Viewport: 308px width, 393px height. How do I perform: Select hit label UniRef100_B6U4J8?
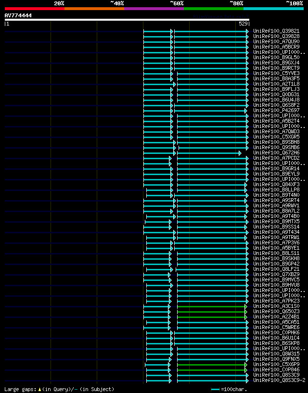pyautogui.click(x=276, y=100)
